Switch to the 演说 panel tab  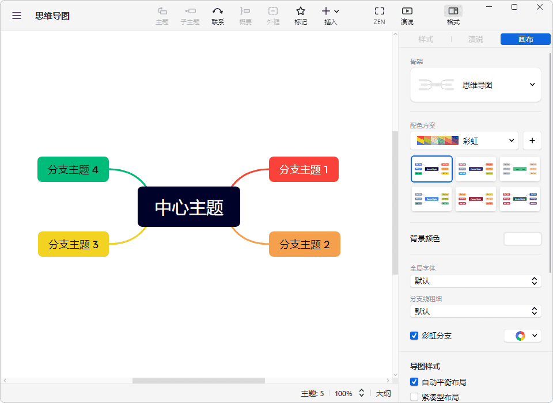[x=475, y=39]
